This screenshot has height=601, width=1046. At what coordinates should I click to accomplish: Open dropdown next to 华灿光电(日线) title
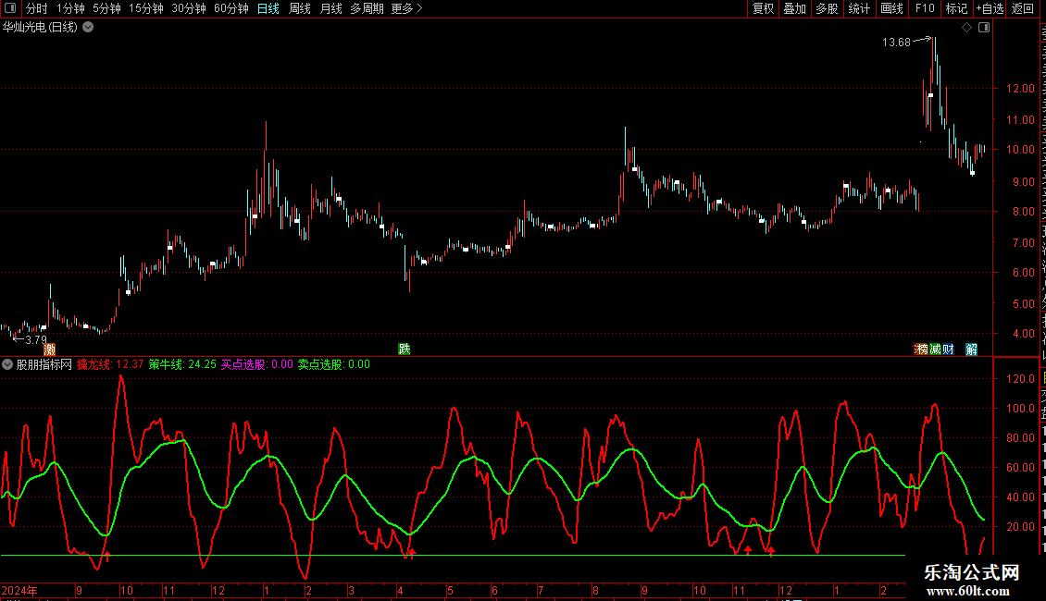[88, 28]
